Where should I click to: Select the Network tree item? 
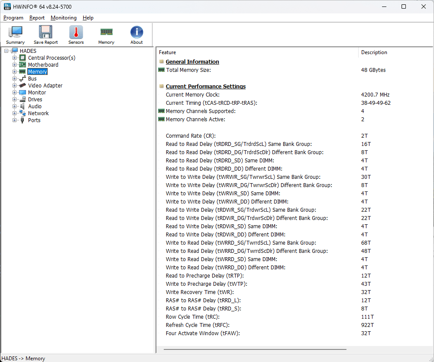39,113
